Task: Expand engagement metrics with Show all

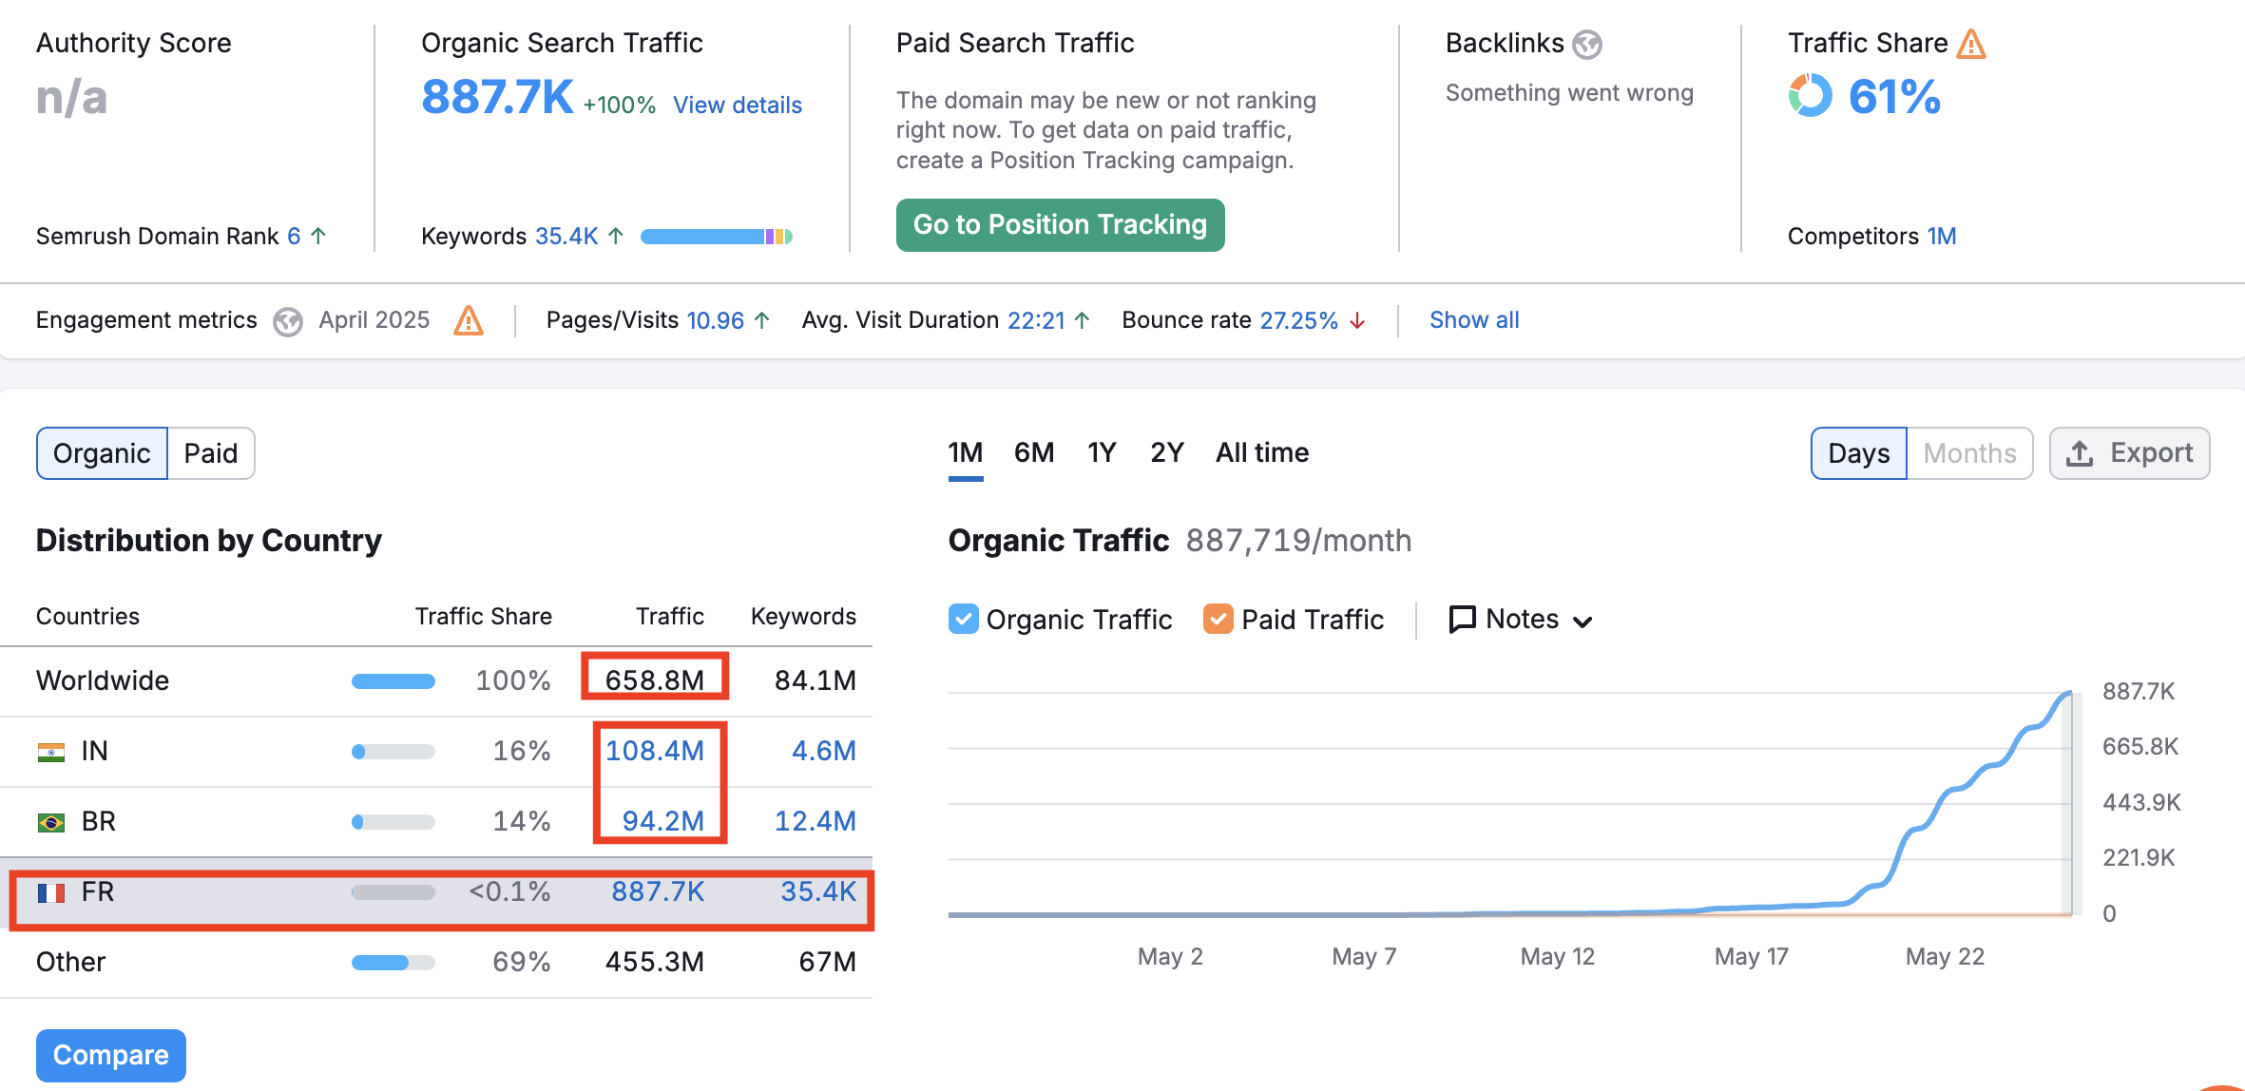Action: click(x=1473, y=320)
